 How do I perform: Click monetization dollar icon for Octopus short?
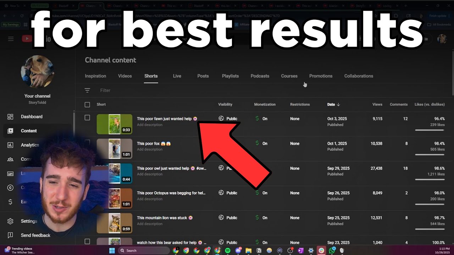pyautogui.click(x=257, y=193)
